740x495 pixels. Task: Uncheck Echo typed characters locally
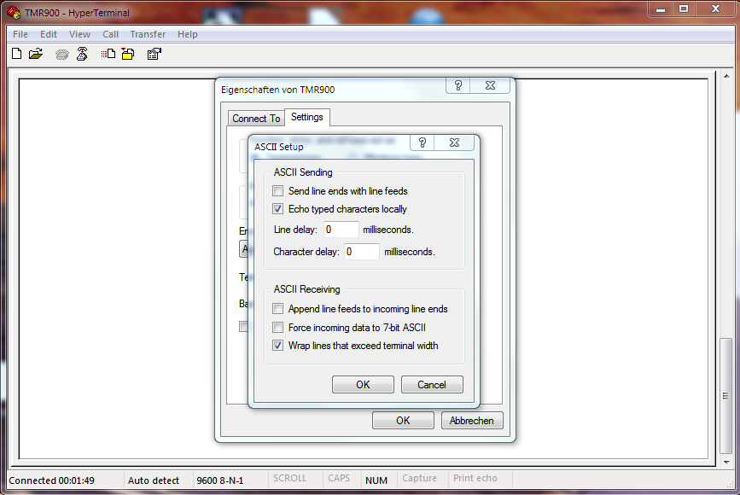point(277,209)
